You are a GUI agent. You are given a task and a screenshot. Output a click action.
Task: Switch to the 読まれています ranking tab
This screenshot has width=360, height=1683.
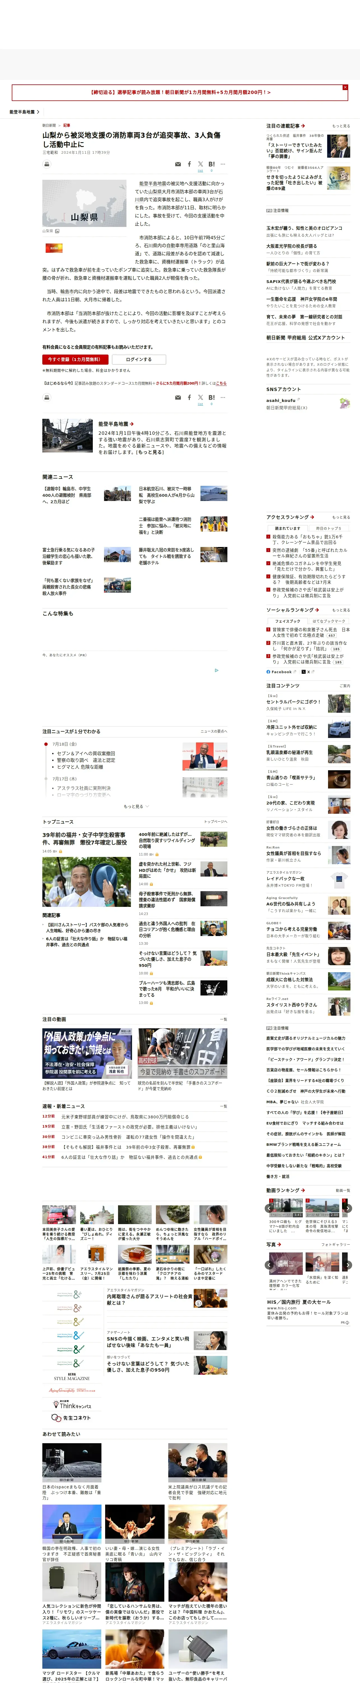287,528
